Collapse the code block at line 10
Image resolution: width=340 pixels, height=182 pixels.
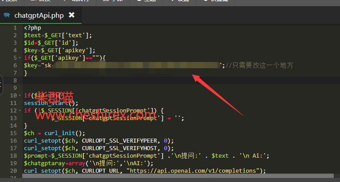click(x=20, y=96)
